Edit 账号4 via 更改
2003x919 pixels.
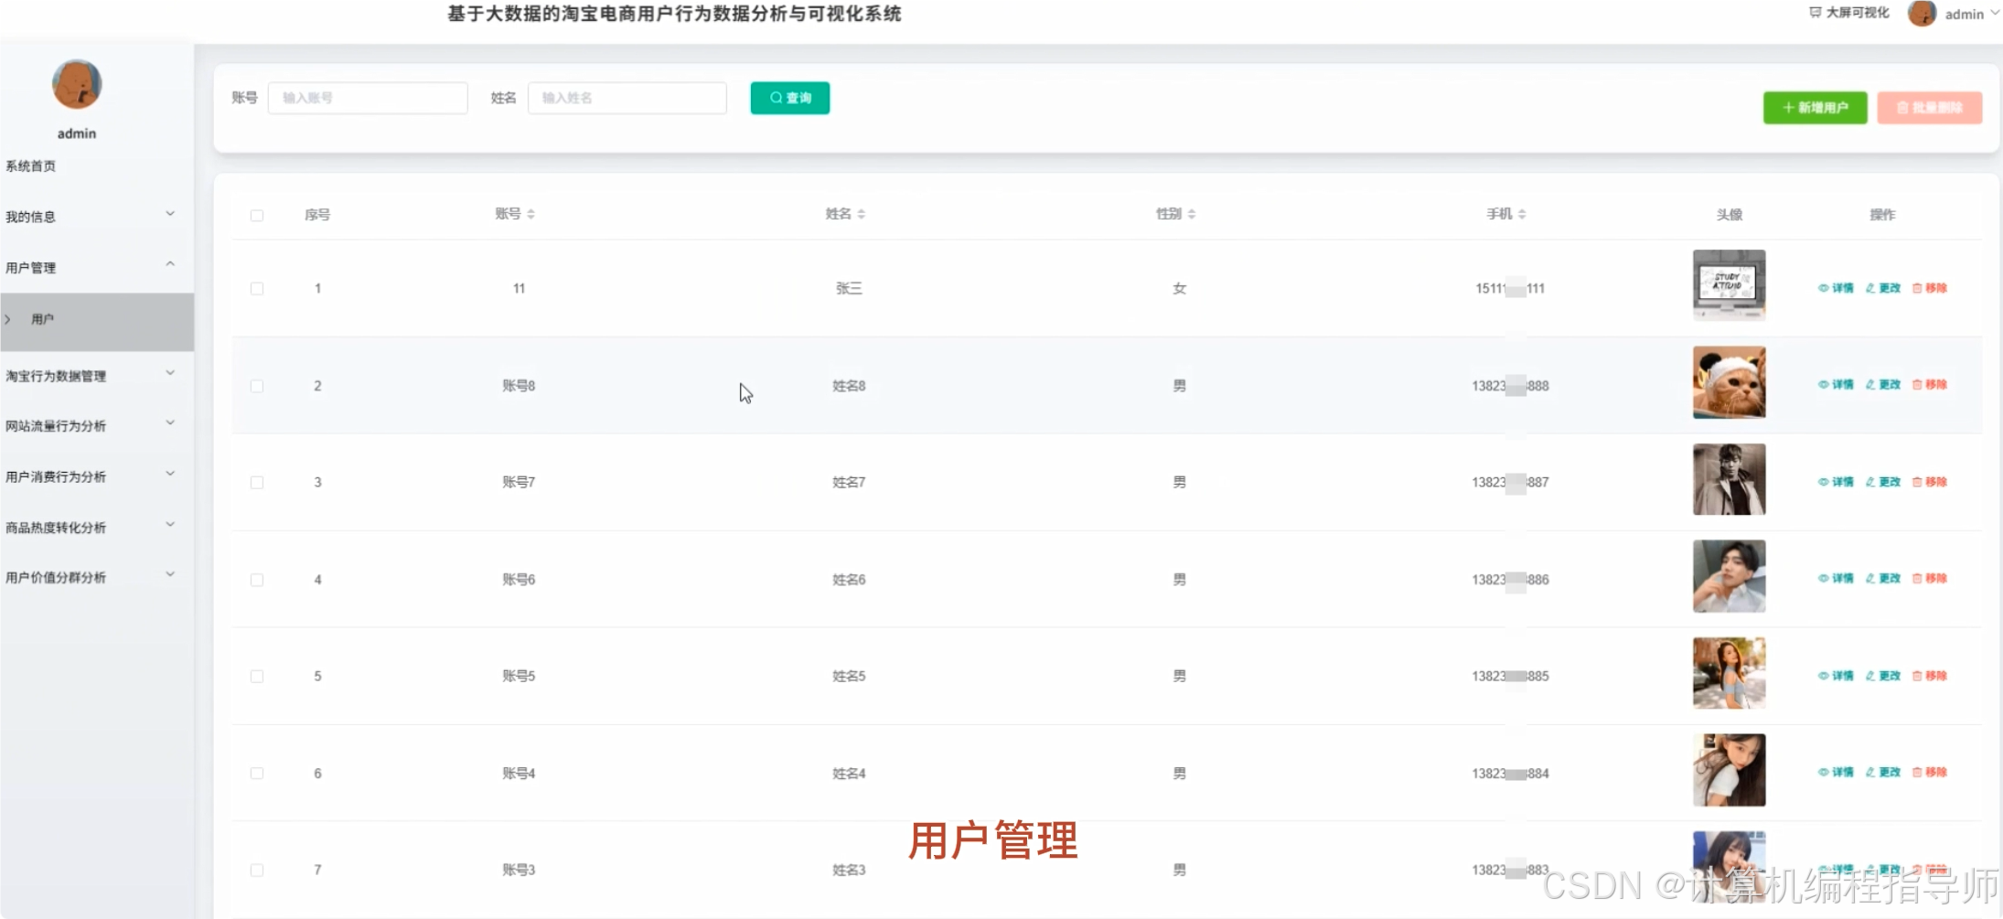click(1883, 773)
